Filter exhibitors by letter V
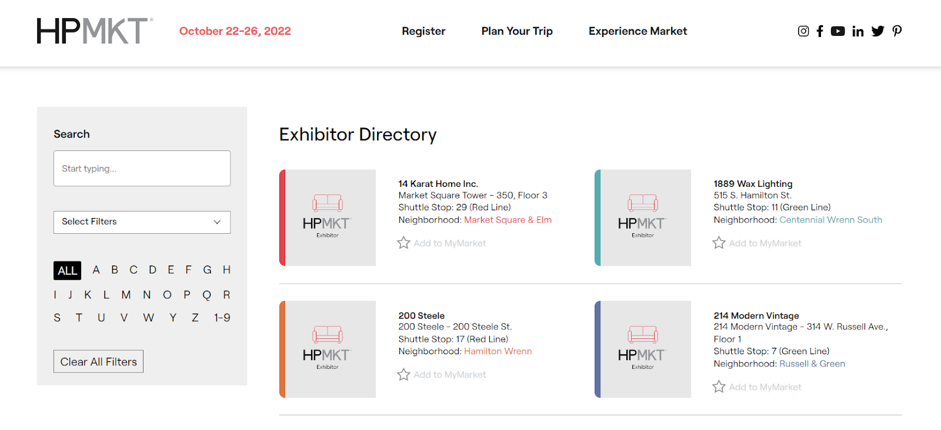This screenshot has height=430, width=941. [124, 318]
